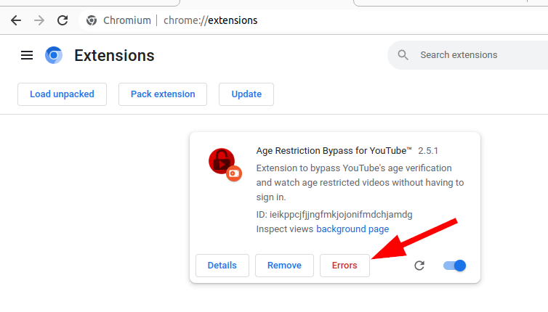
Task: Disable the Age Restriction Bypass extension toggle
Action: click(454, 266)
